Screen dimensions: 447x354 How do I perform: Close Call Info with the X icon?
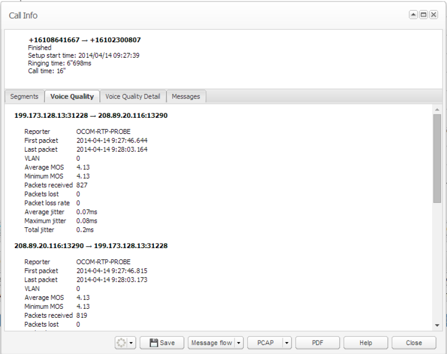tap(434, 15)
